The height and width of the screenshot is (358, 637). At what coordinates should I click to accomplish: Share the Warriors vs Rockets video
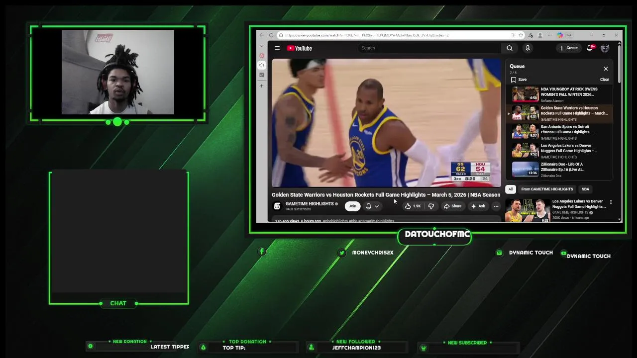pyautogui.click(x=452, y=206)
